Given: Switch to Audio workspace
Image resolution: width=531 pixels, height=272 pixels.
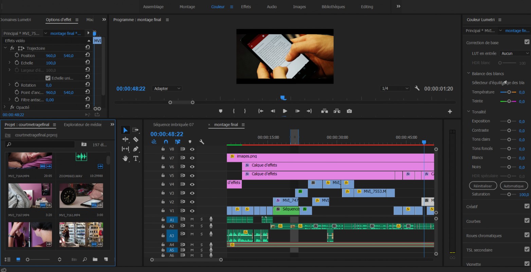Looking at the screenshot, I should click(272, 7).
